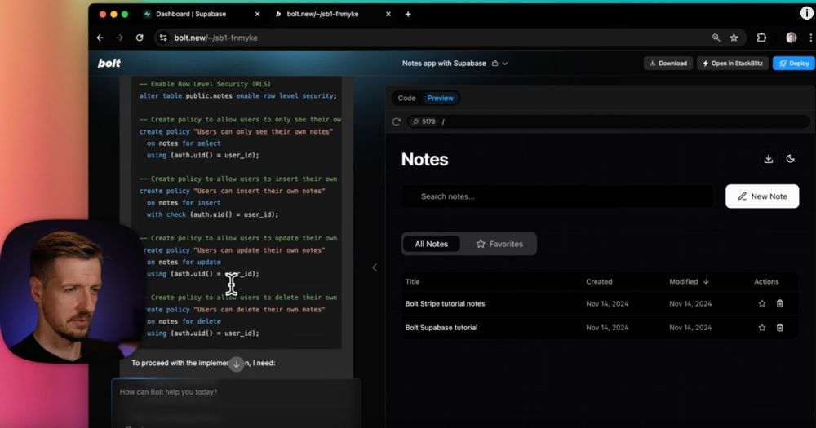Click the "To proceed with the implementation" text
This screenshot has width=816, height=428.
[203, 363]
